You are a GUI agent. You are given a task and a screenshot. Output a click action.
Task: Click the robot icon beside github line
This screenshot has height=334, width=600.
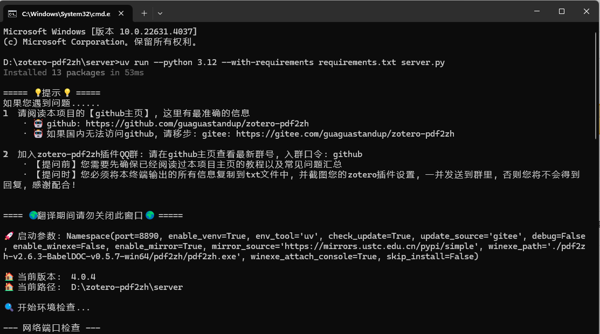click(x=38, y=124)
